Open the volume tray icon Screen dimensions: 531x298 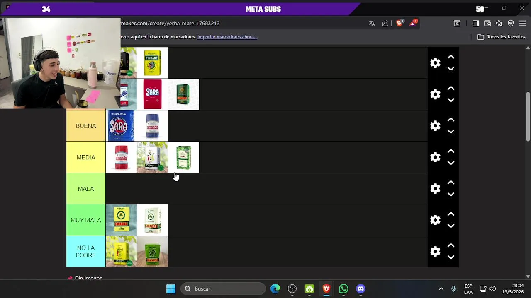(x=492, y=289)
